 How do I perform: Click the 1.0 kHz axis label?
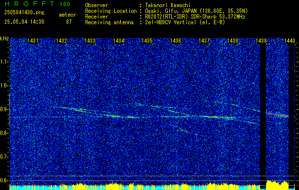pyautogui.click(x=3, y=85)
